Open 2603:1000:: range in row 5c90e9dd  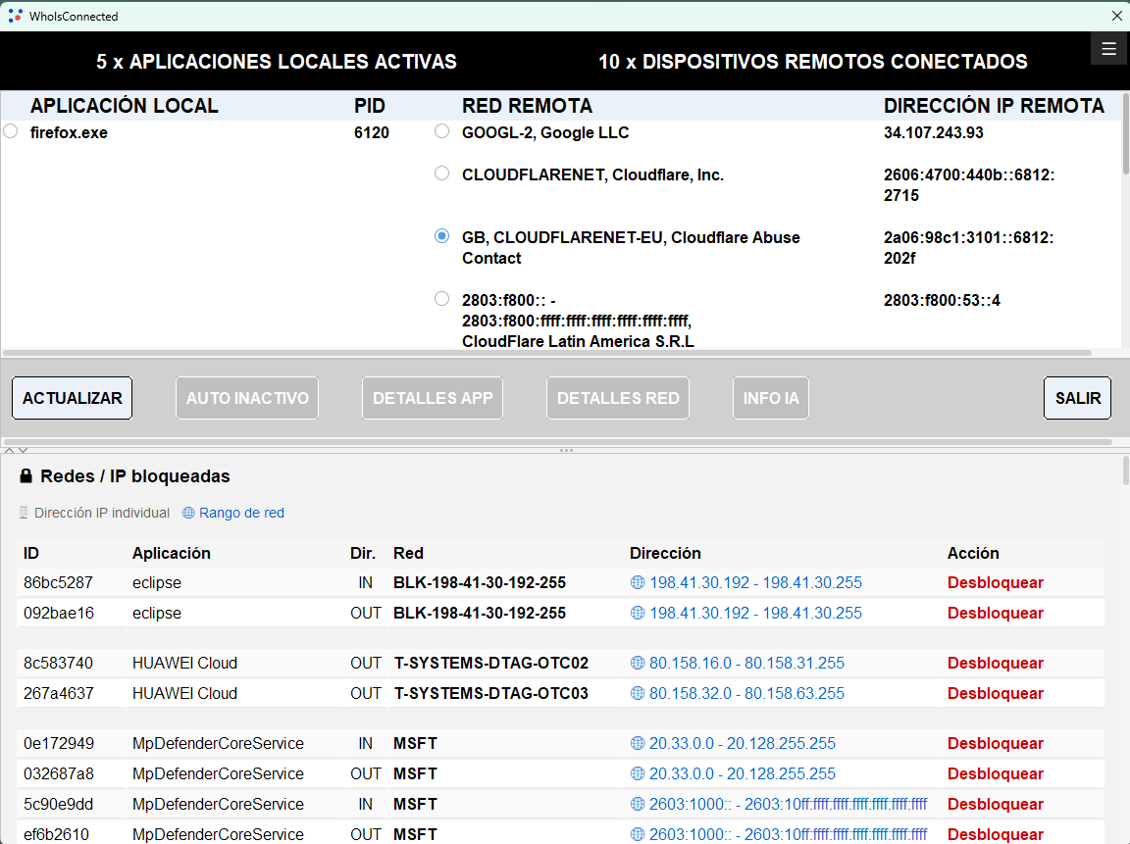[x=788, y=804]
